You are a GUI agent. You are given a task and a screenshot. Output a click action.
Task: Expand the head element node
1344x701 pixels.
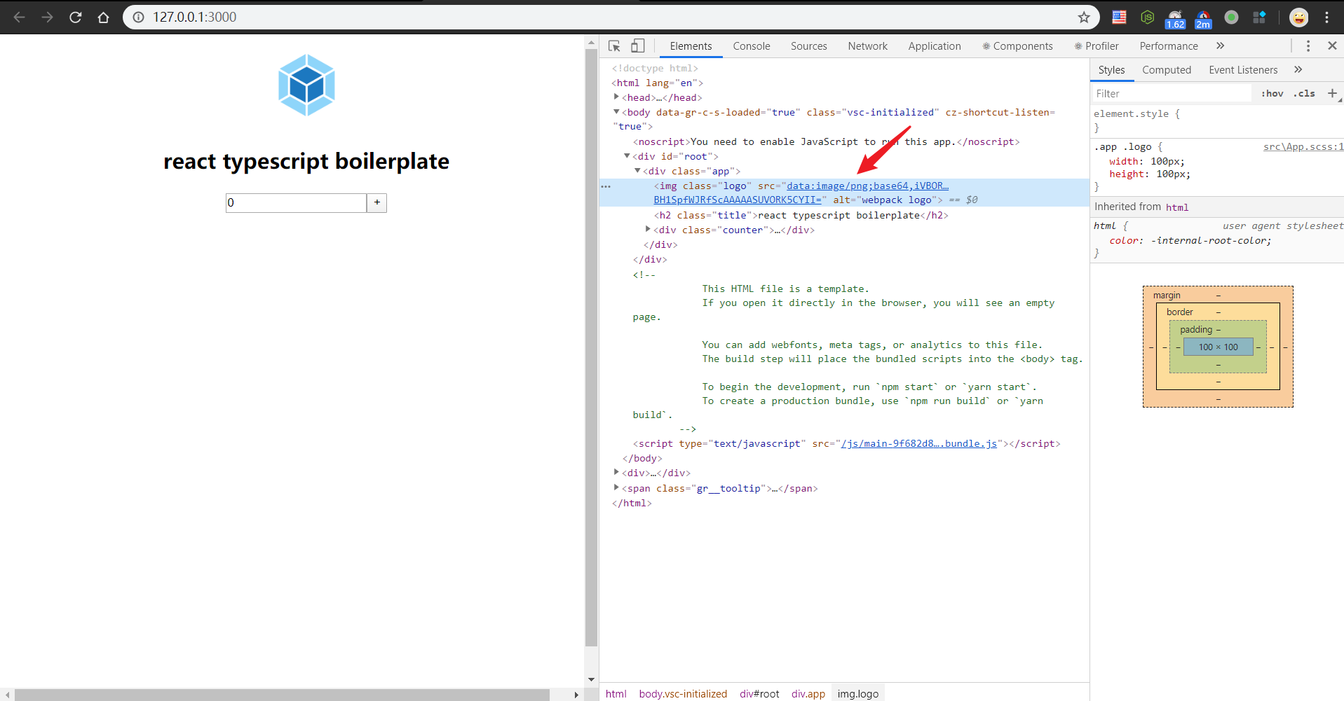point(616,97)
